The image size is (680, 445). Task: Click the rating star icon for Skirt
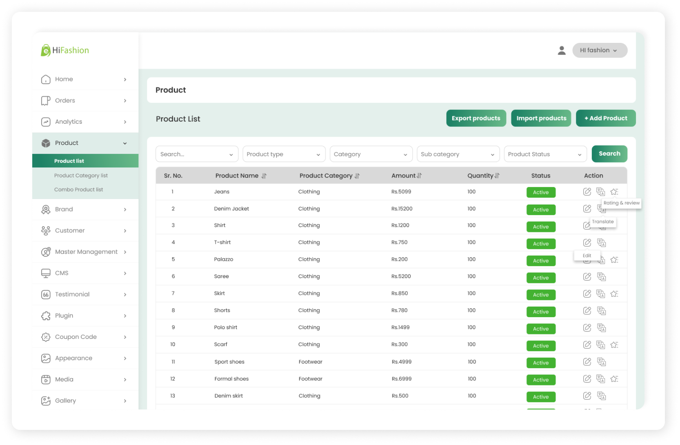[614, 294]
